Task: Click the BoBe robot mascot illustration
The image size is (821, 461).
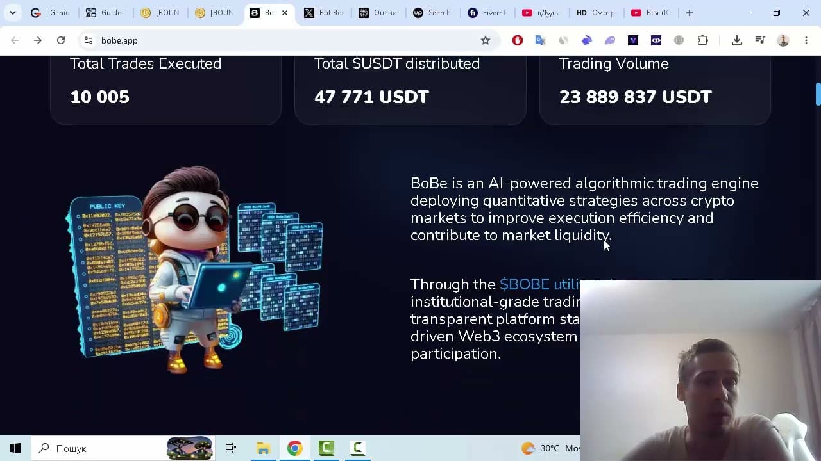Action: [194, 269]
